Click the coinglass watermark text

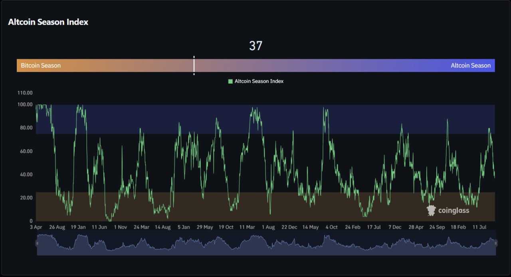pyautogui.click(x=453, y=211)
